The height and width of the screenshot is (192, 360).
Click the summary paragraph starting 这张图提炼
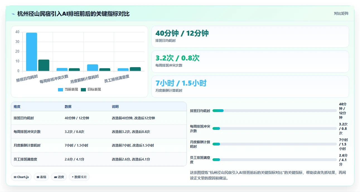coord(268,175)
